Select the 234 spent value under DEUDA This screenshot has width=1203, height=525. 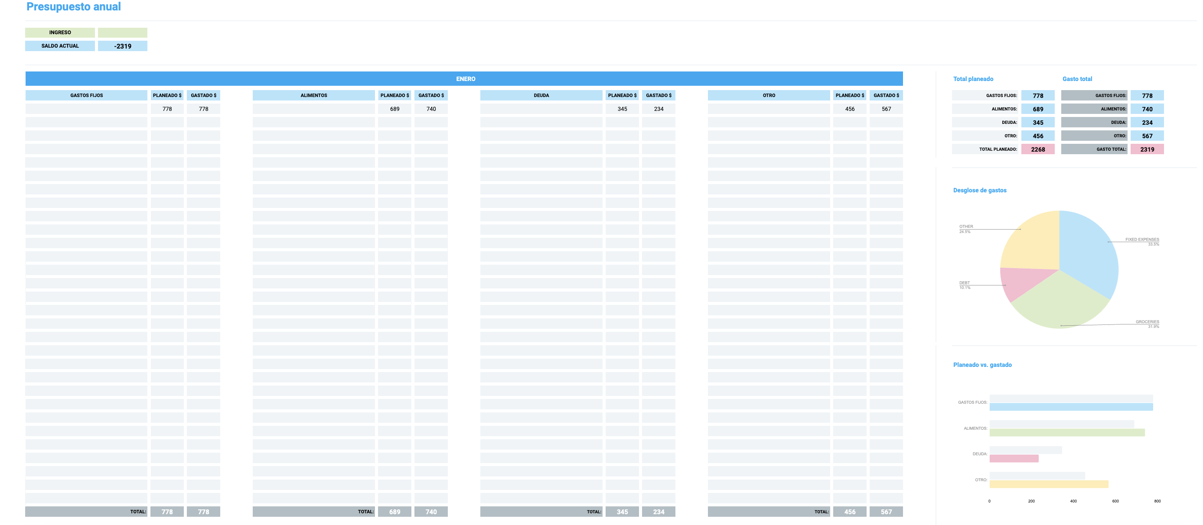[659, 109]
